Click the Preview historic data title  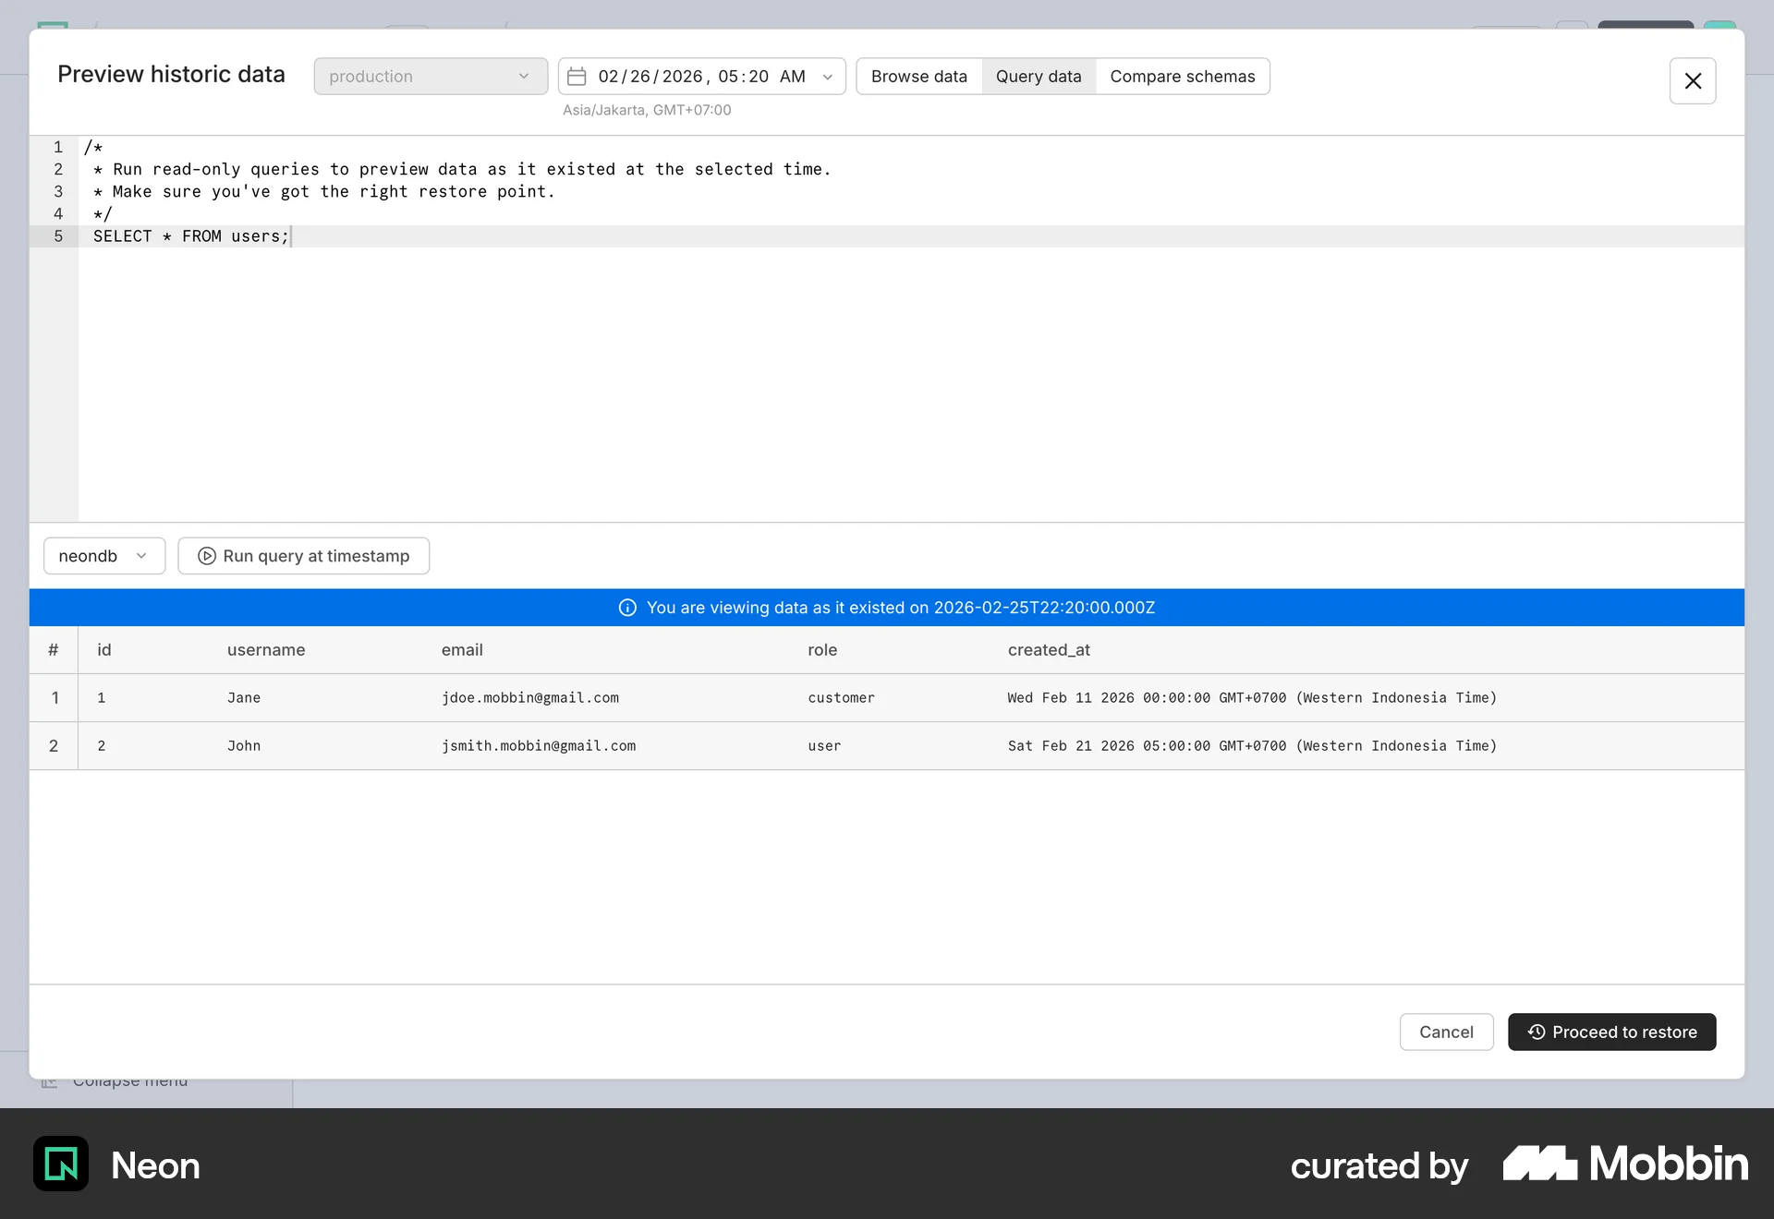click(171, 74)
